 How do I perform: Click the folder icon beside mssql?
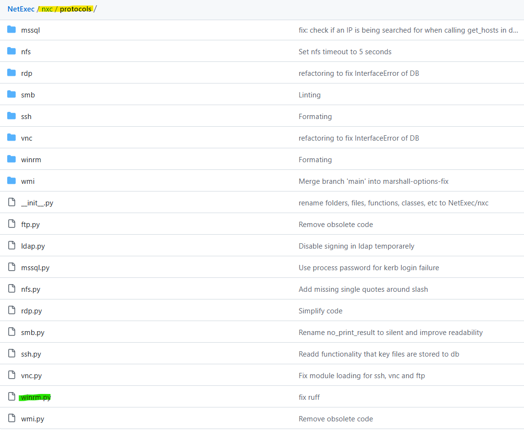12,30
